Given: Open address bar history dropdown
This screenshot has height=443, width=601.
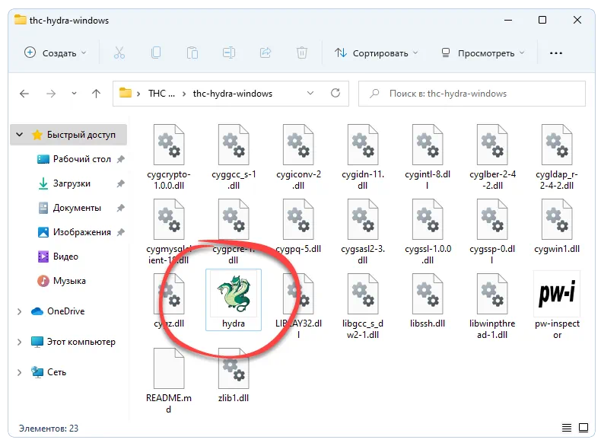Looking at the screenshot, I should point(310,93).
